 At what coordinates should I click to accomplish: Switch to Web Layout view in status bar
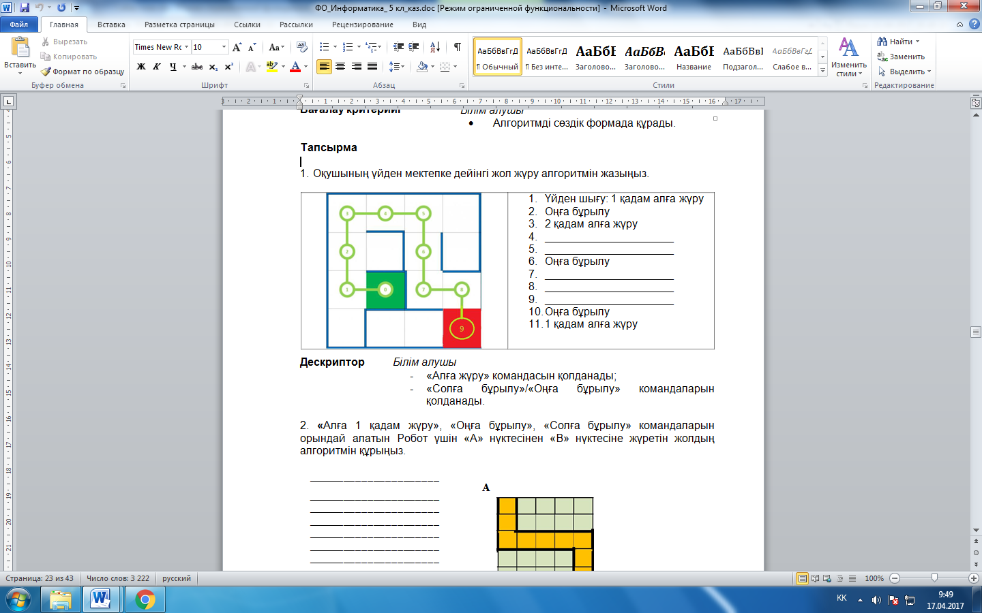click(x=827, y=578)
